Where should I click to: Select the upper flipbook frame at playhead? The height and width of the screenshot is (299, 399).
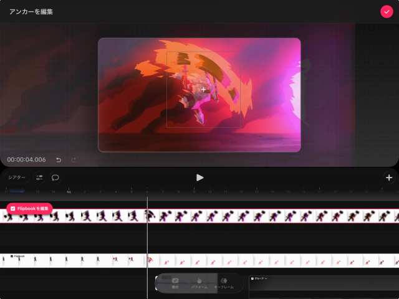(151, 216)
